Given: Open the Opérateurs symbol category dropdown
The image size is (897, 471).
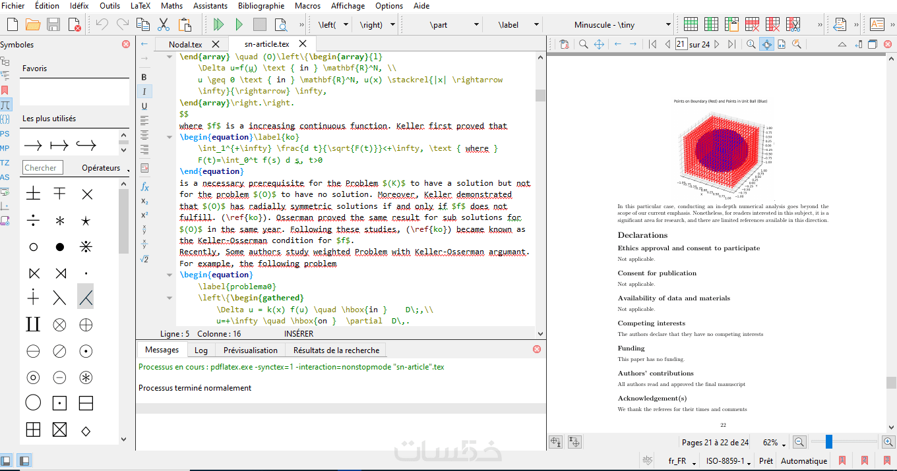Looking at the screenshot, I should pos(104,168).
